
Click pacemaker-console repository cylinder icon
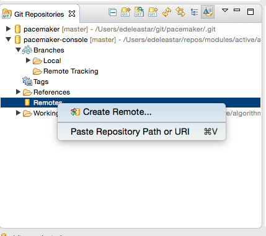[x=18, y=40]
